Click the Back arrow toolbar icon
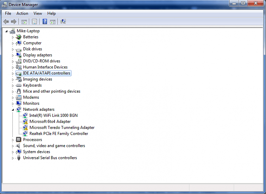 tap(6, 22)
